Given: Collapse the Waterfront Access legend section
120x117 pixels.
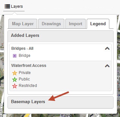Looking at the screenshot, I should [x=107, y=66].
